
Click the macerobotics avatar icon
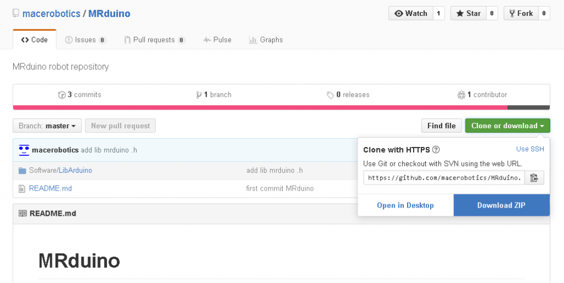24,150
